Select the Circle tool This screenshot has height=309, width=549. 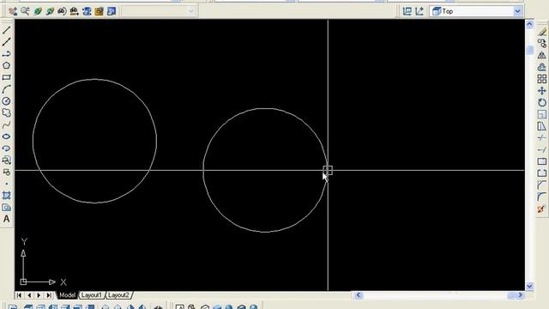(6, 101)
